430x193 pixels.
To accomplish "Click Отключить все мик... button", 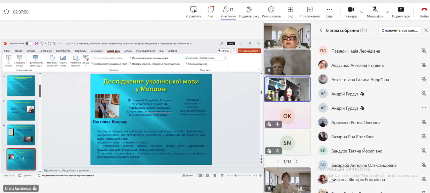I will point(400,30).
